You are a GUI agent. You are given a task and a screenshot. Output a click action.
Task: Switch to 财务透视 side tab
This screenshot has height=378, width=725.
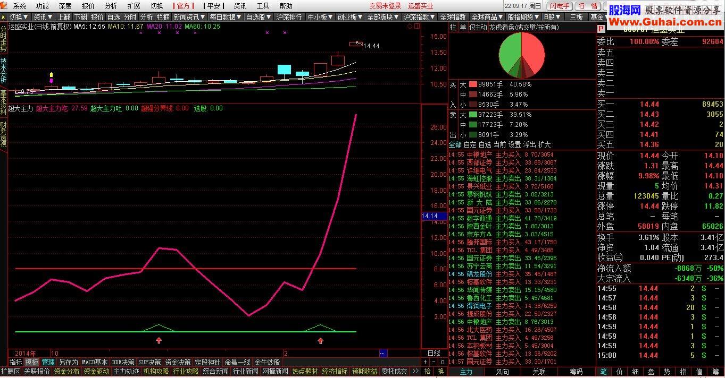pos(4,135)
